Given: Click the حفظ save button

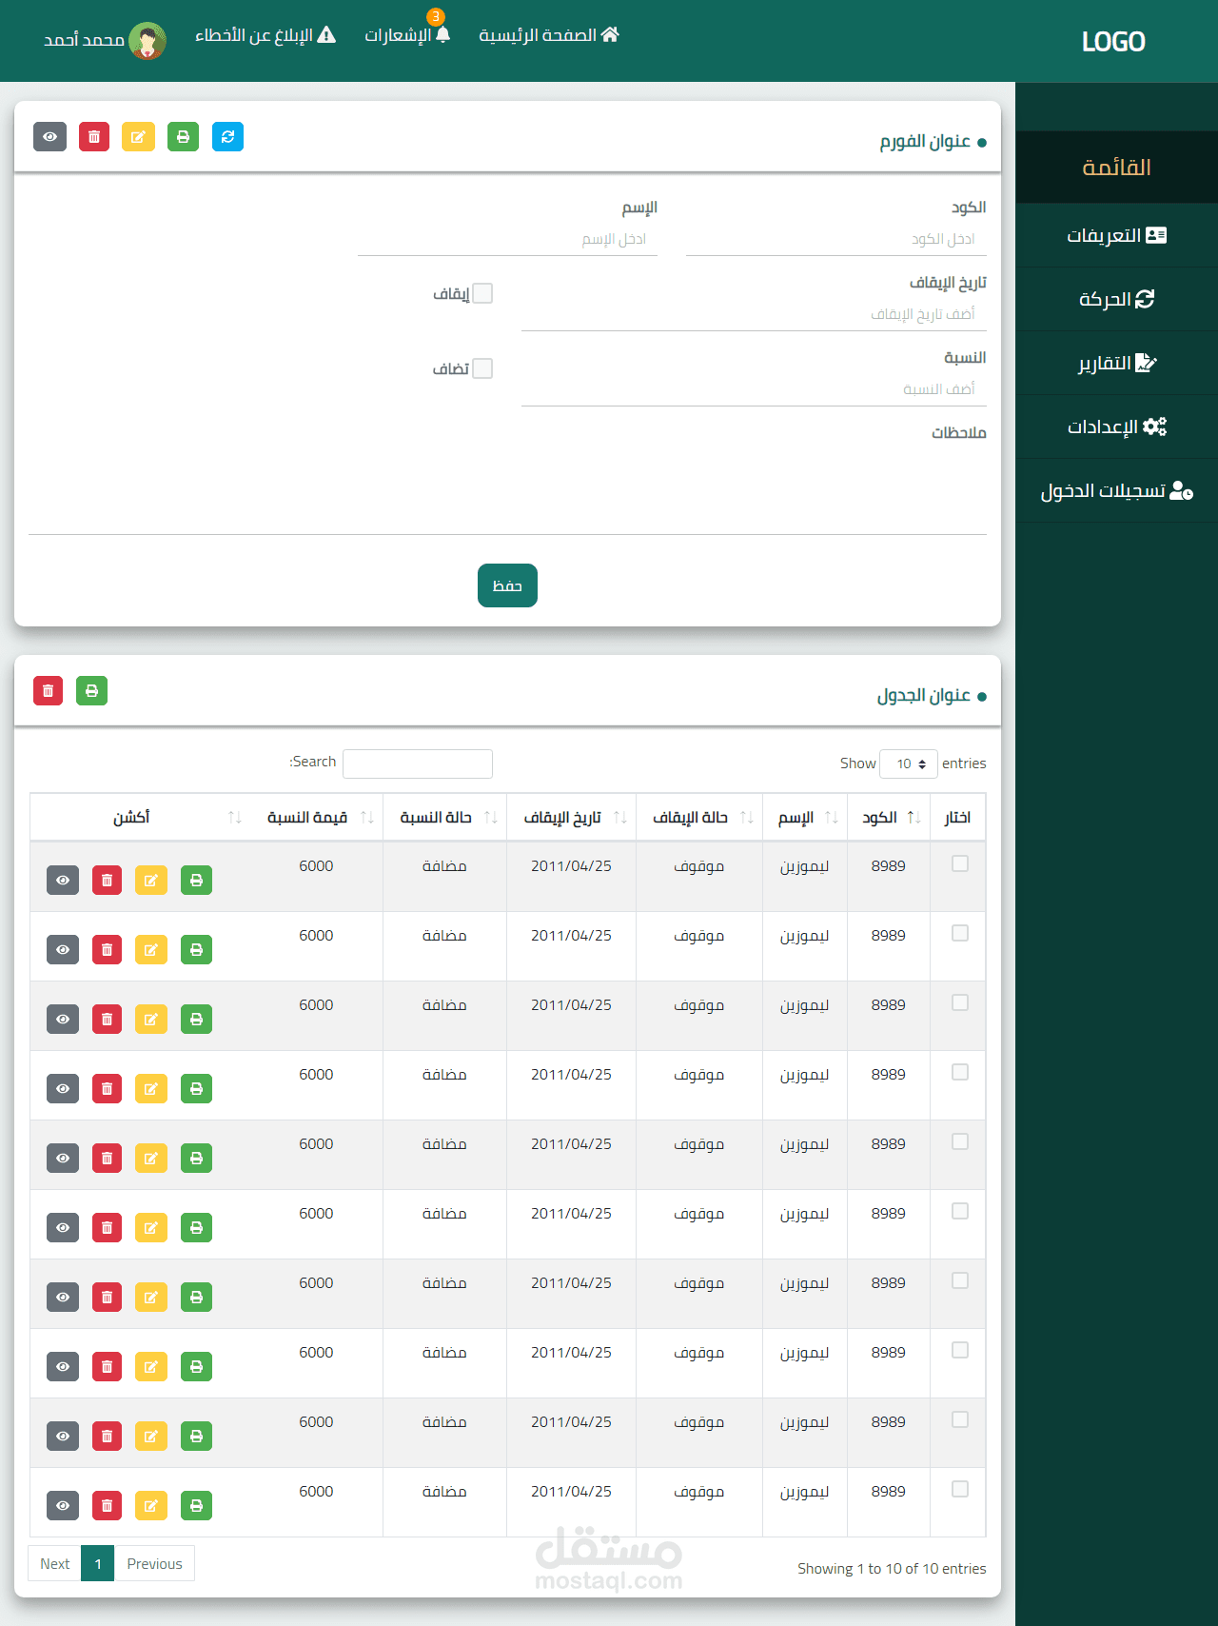Looking at the screenshot, I should (507, 585).
